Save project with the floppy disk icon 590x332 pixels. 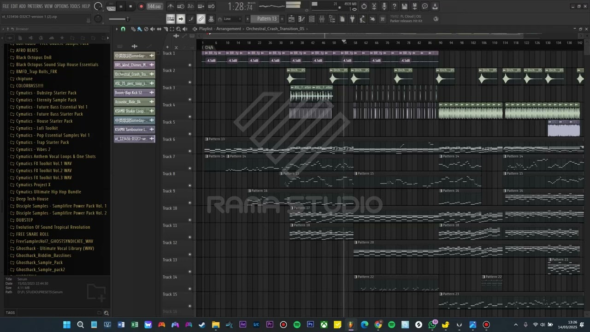(404, 6)
